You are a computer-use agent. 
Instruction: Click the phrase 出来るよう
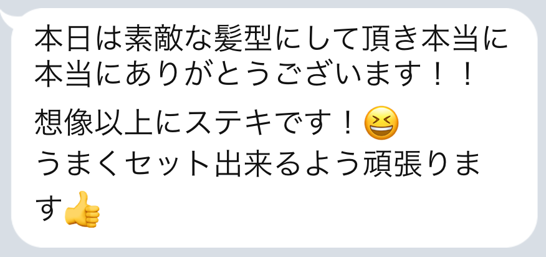click(x=288, y=167)
